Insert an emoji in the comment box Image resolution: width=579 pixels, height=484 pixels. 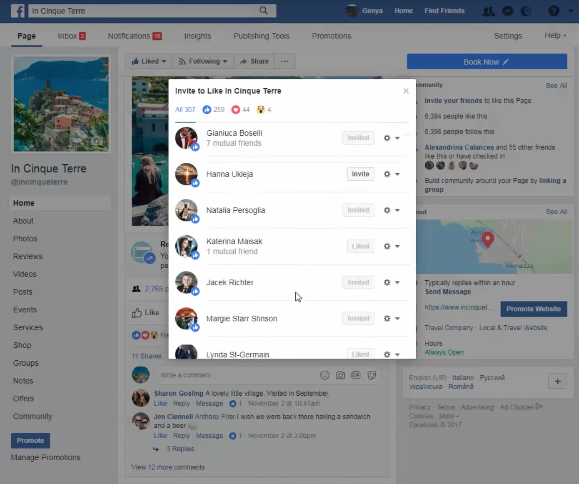click(325, 375)
